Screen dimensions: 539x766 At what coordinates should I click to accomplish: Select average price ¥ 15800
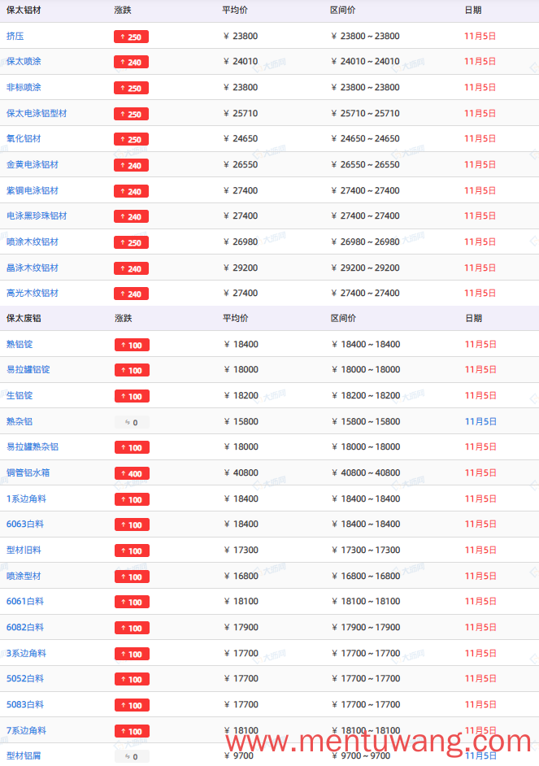click(x=241, y=421)
